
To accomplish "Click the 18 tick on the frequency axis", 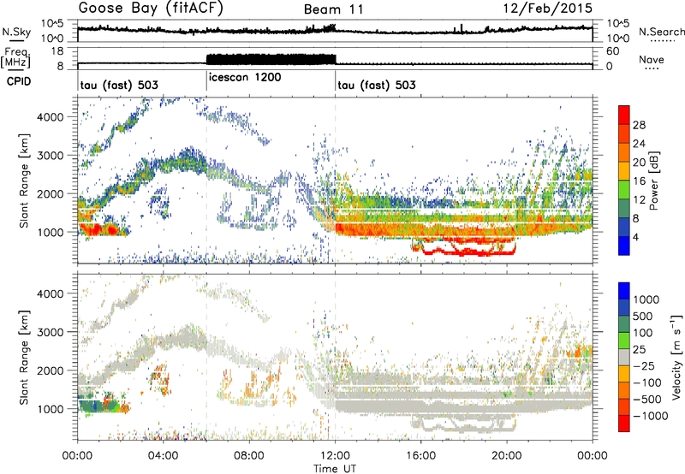I will (x=57, y=51).
